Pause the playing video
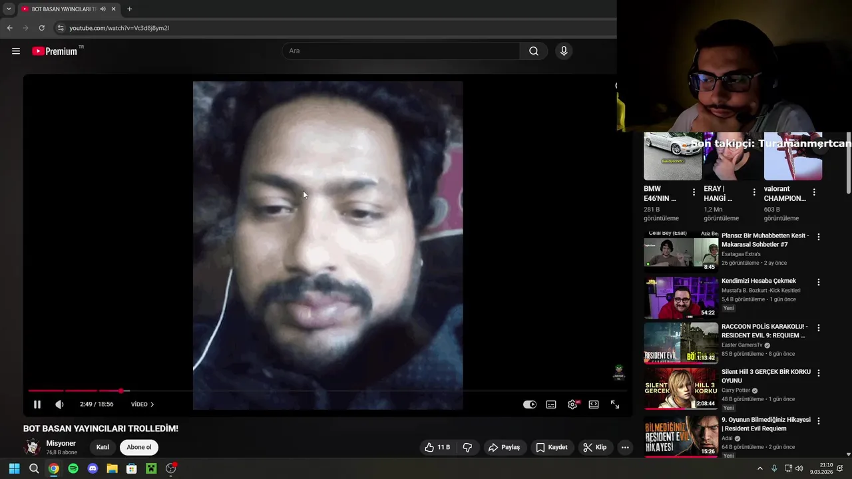The image size is (852, 479). (x=37, y=404)
